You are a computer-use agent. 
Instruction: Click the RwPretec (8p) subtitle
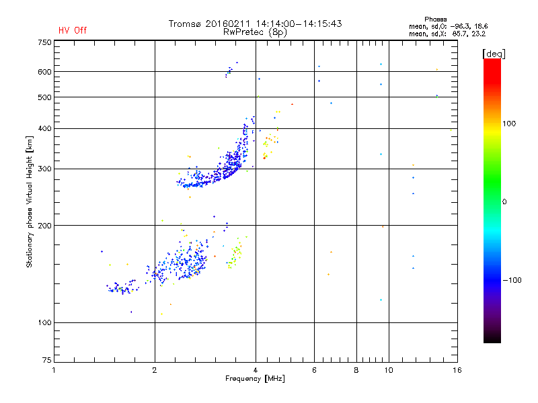pos(255,32)
